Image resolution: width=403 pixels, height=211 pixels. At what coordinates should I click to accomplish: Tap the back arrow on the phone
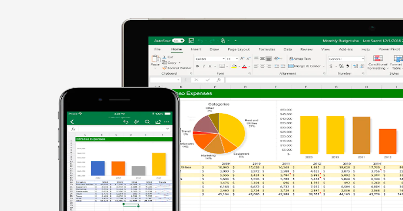[72, 122]
